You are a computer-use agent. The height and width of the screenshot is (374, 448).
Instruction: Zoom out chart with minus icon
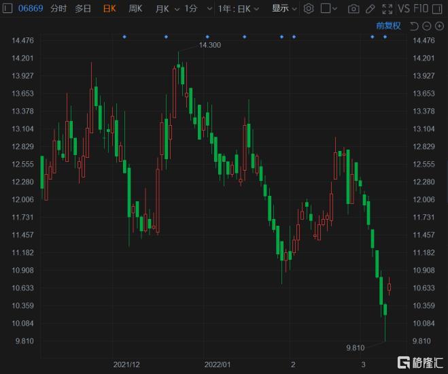click(x=426, y=26)
